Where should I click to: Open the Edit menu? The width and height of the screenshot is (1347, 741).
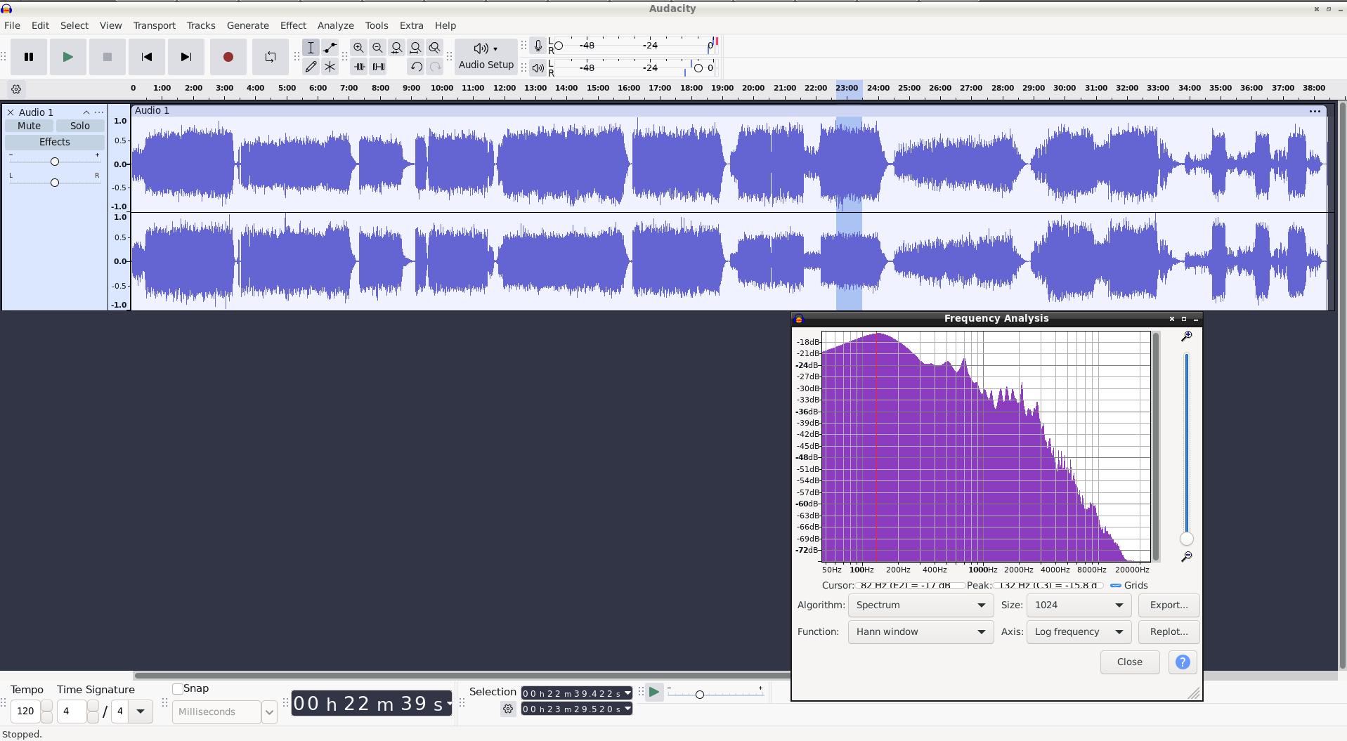[40, 25]
